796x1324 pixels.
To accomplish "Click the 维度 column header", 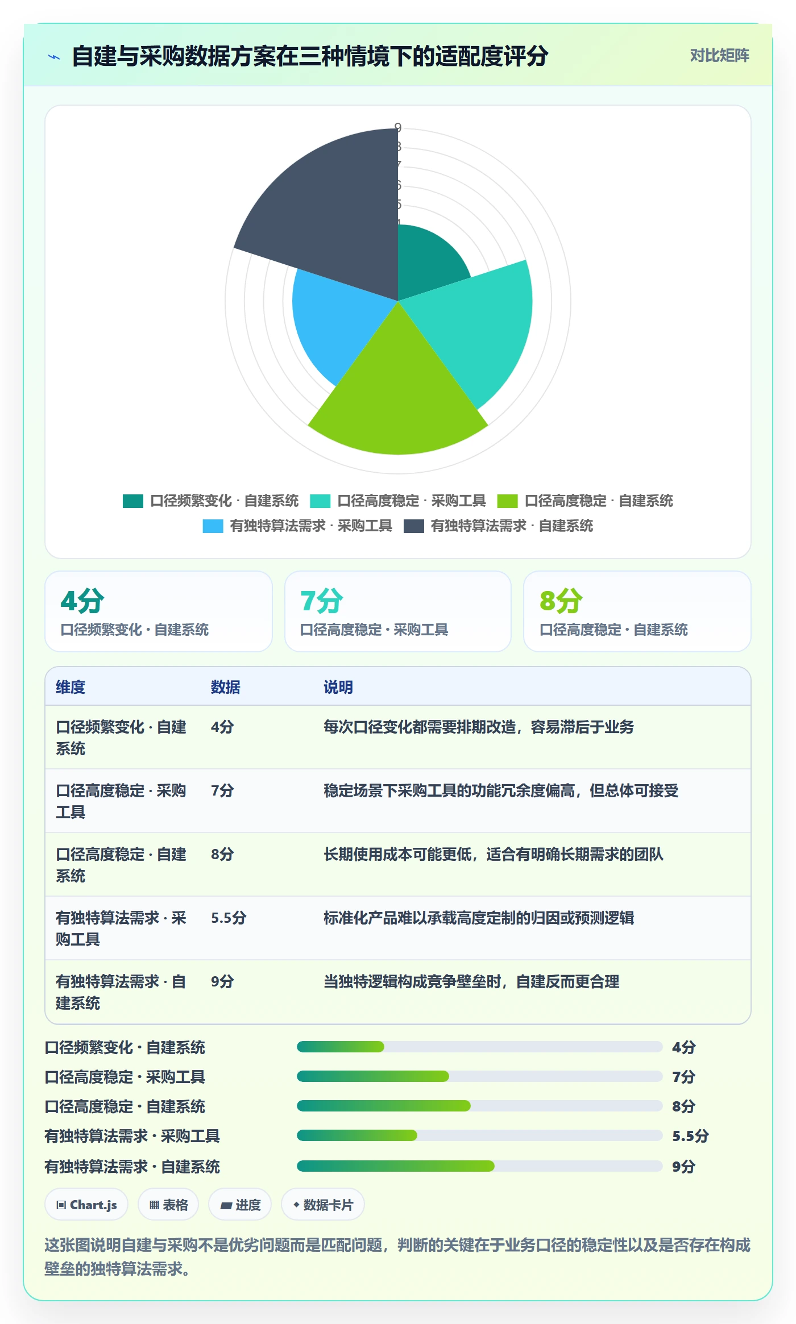I will (x=71, y=687).
